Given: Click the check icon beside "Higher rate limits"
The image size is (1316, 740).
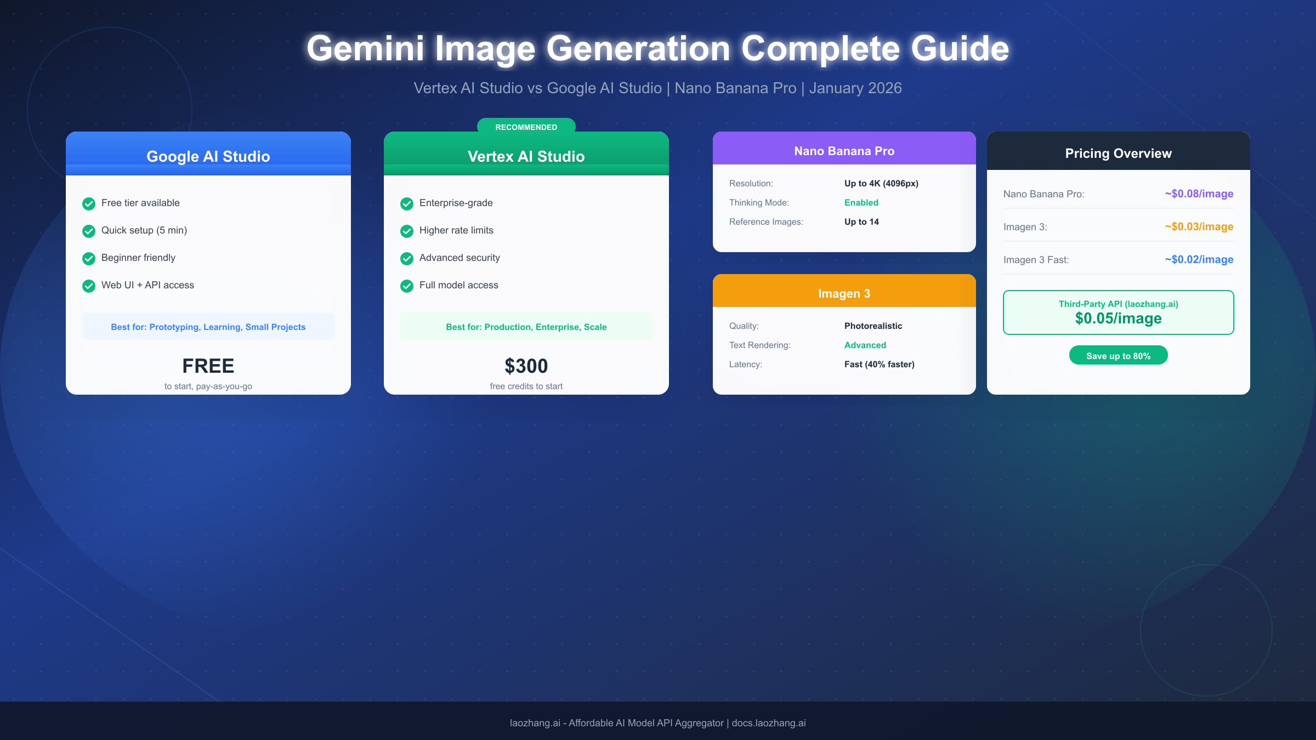Looking at the screenshot, I should coord(407,231).
